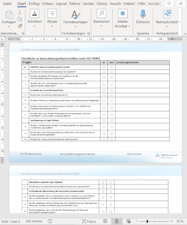Check 'ja' box for question 9
Screen dimensions: 187x225
point(104,134)
